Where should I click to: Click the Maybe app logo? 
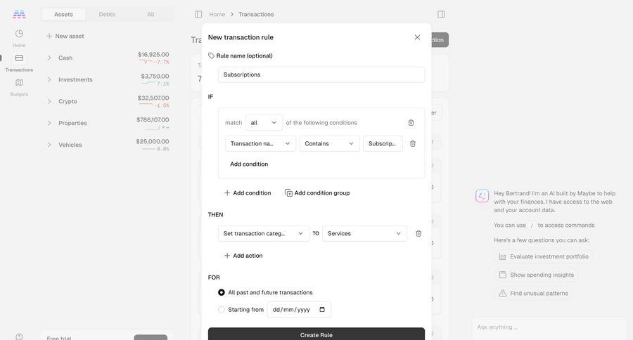pyautogui.click(x=19, y=14)
